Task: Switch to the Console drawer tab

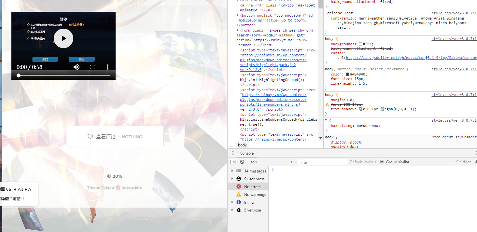Action: click(x=246, y=153)
